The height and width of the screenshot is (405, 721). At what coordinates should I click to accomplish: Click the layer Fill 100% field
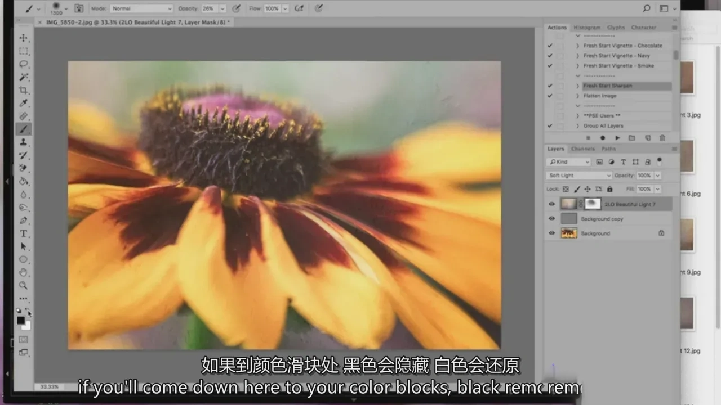[x=644, y=189]
